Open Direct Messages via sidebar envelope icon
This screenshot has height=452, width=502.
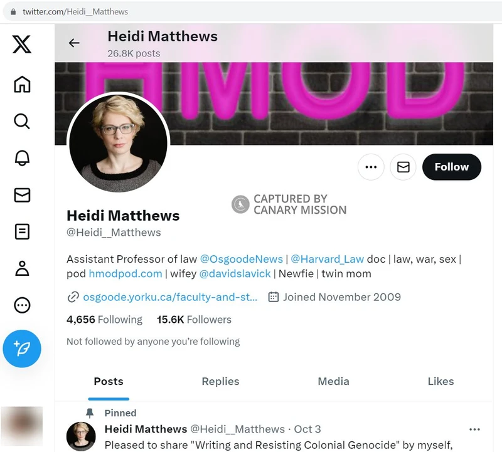pos(21,196)
